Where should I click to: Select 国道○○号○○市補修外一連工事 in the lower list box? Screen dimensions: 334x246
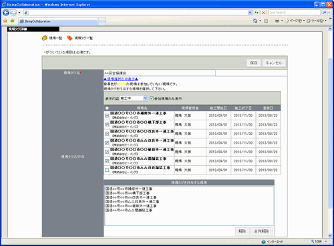(x=129, y=189)
